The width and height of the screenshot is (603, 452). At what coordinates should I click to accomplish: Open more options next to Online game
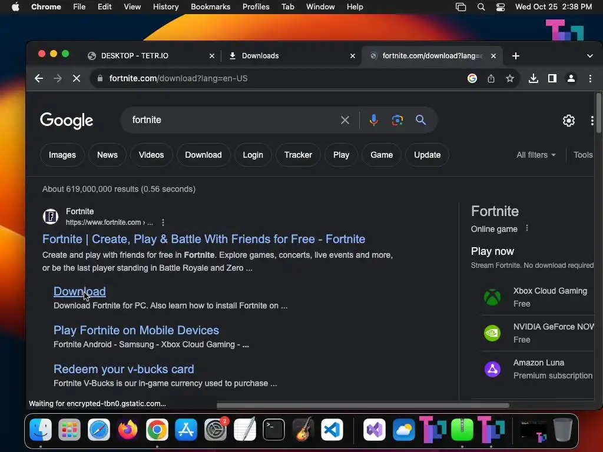pos(527,228)
